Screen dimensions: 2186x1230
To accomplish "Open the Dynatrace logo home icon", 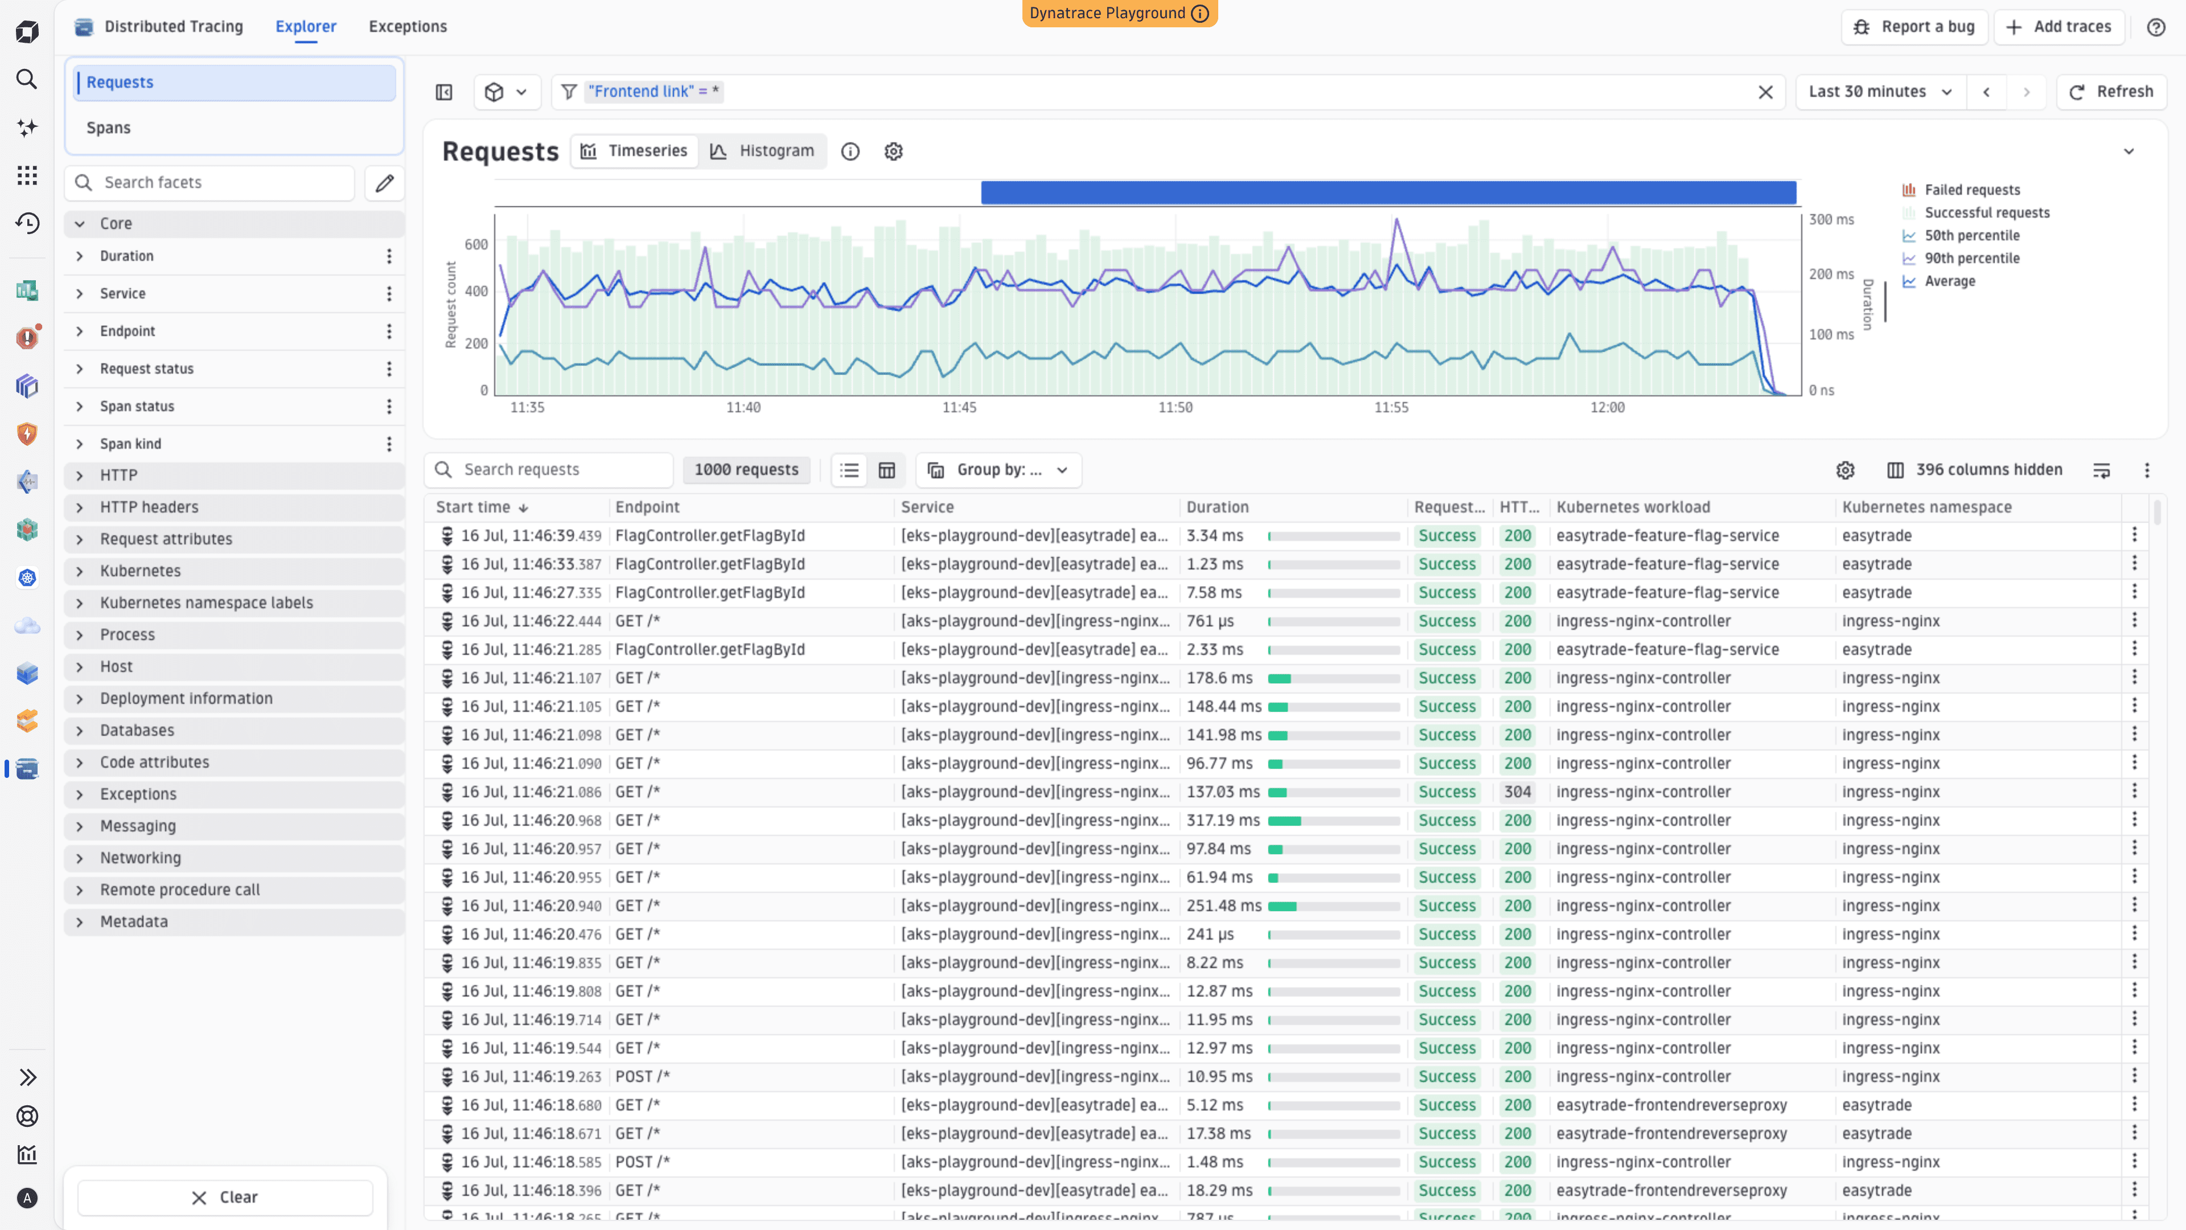I will click(27, 32).
